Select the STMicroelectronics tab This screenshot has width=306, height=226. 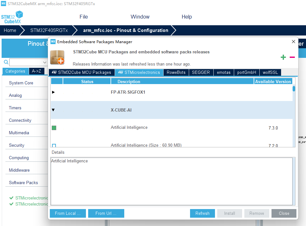pos(139,73)
